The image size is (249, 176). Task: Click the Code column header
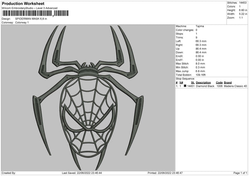click(219, 83)
